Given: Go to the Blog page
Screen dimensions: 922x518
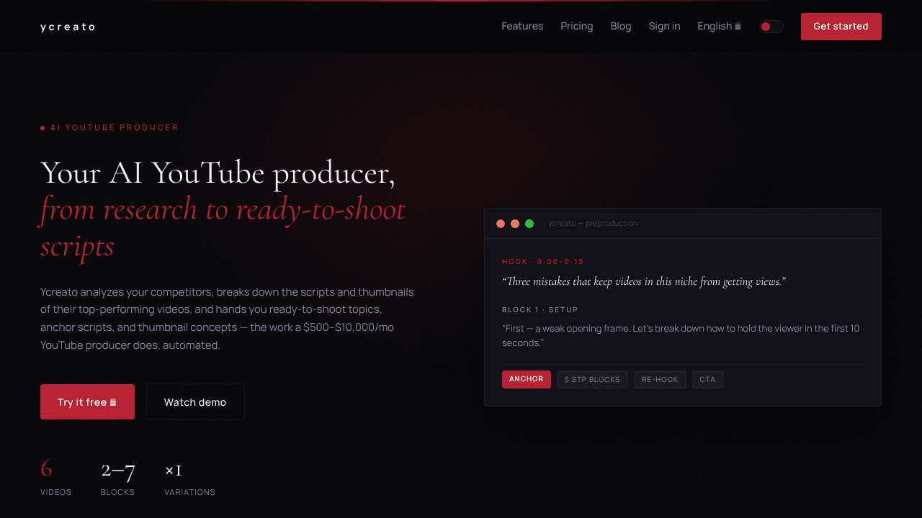Looking at the screenshot, I should click(x=621, y=26).
